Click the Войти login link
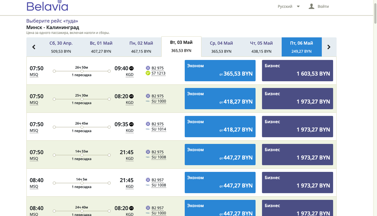 [323, 7]
